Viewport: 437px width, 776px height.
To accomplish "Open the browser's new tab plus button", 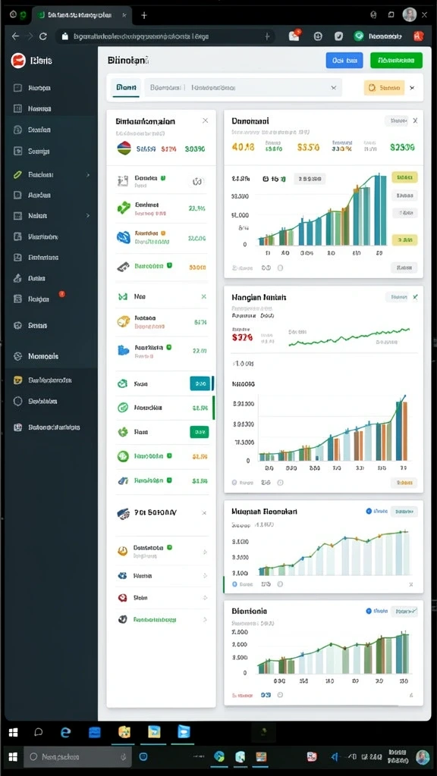I will pyautogui.click(x=143, y=15).
